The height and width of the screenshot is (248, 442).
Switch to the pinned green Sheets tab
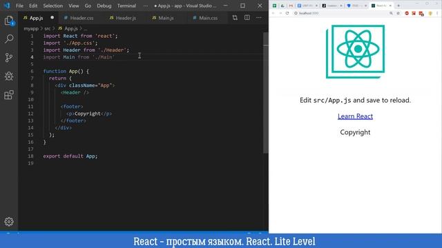tap(274, 6)
